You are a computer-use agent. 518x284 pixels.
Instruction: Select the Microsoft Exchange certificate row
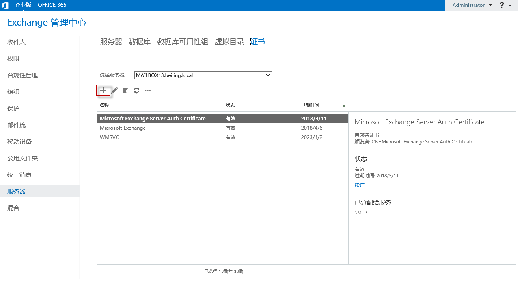coord(222,128)
